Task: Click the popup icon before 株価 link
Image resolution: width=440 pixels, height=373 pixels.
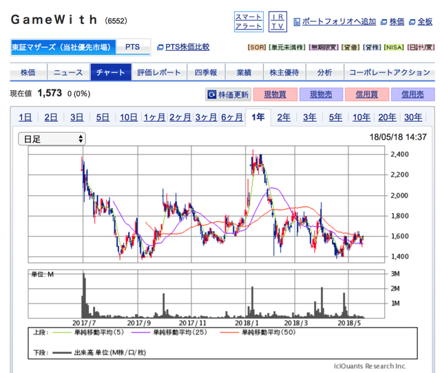Action: click(384, 22)
